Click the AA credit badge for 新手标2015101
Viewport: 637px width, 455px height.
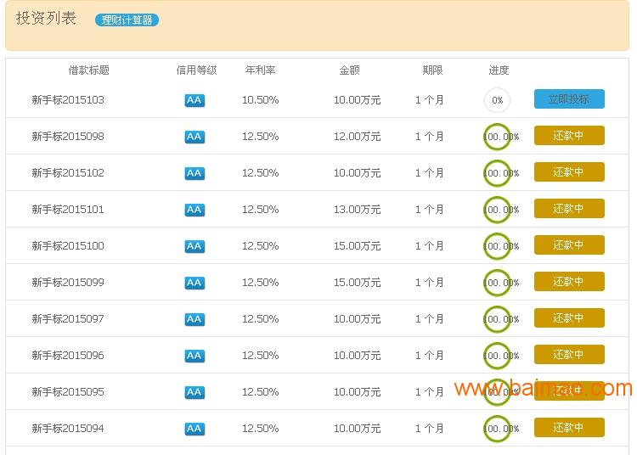(194, 210)
